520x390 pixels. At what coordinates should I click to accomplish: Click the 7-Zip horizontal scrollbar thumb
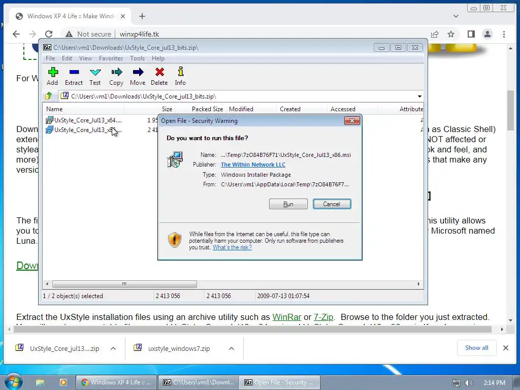click(x=124, y=284)
